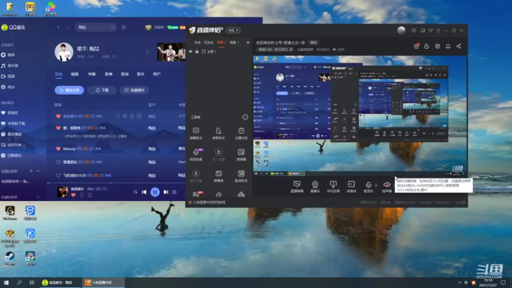Open 音乐馆 in QQ Music sidebar
The image size is (512, 288).
pyautogui.click(x=10, y=66)
